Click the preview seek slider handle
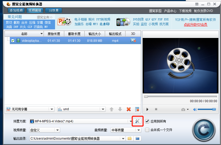221x145 pixels. (x=146, y=96)
